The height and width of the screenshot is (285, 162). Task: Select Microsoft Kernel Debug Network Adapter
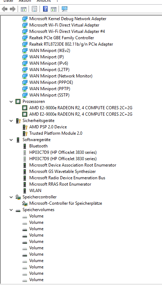point(68,19)
